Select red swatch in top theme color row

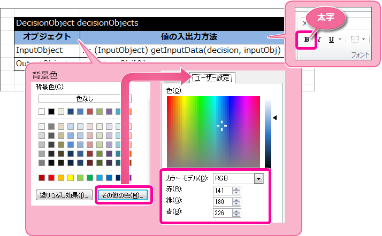pyautogui.click(x=90, y=112)
